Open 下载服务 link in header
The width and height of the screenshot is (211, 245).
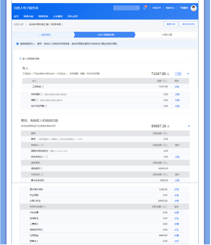pyautogui.click(x=184, y=8)
